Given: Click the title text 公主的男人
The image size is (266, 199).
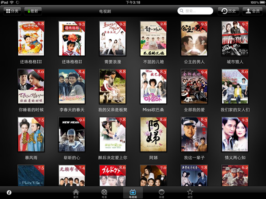Looking at the screenshot, I should coord(194,62).
